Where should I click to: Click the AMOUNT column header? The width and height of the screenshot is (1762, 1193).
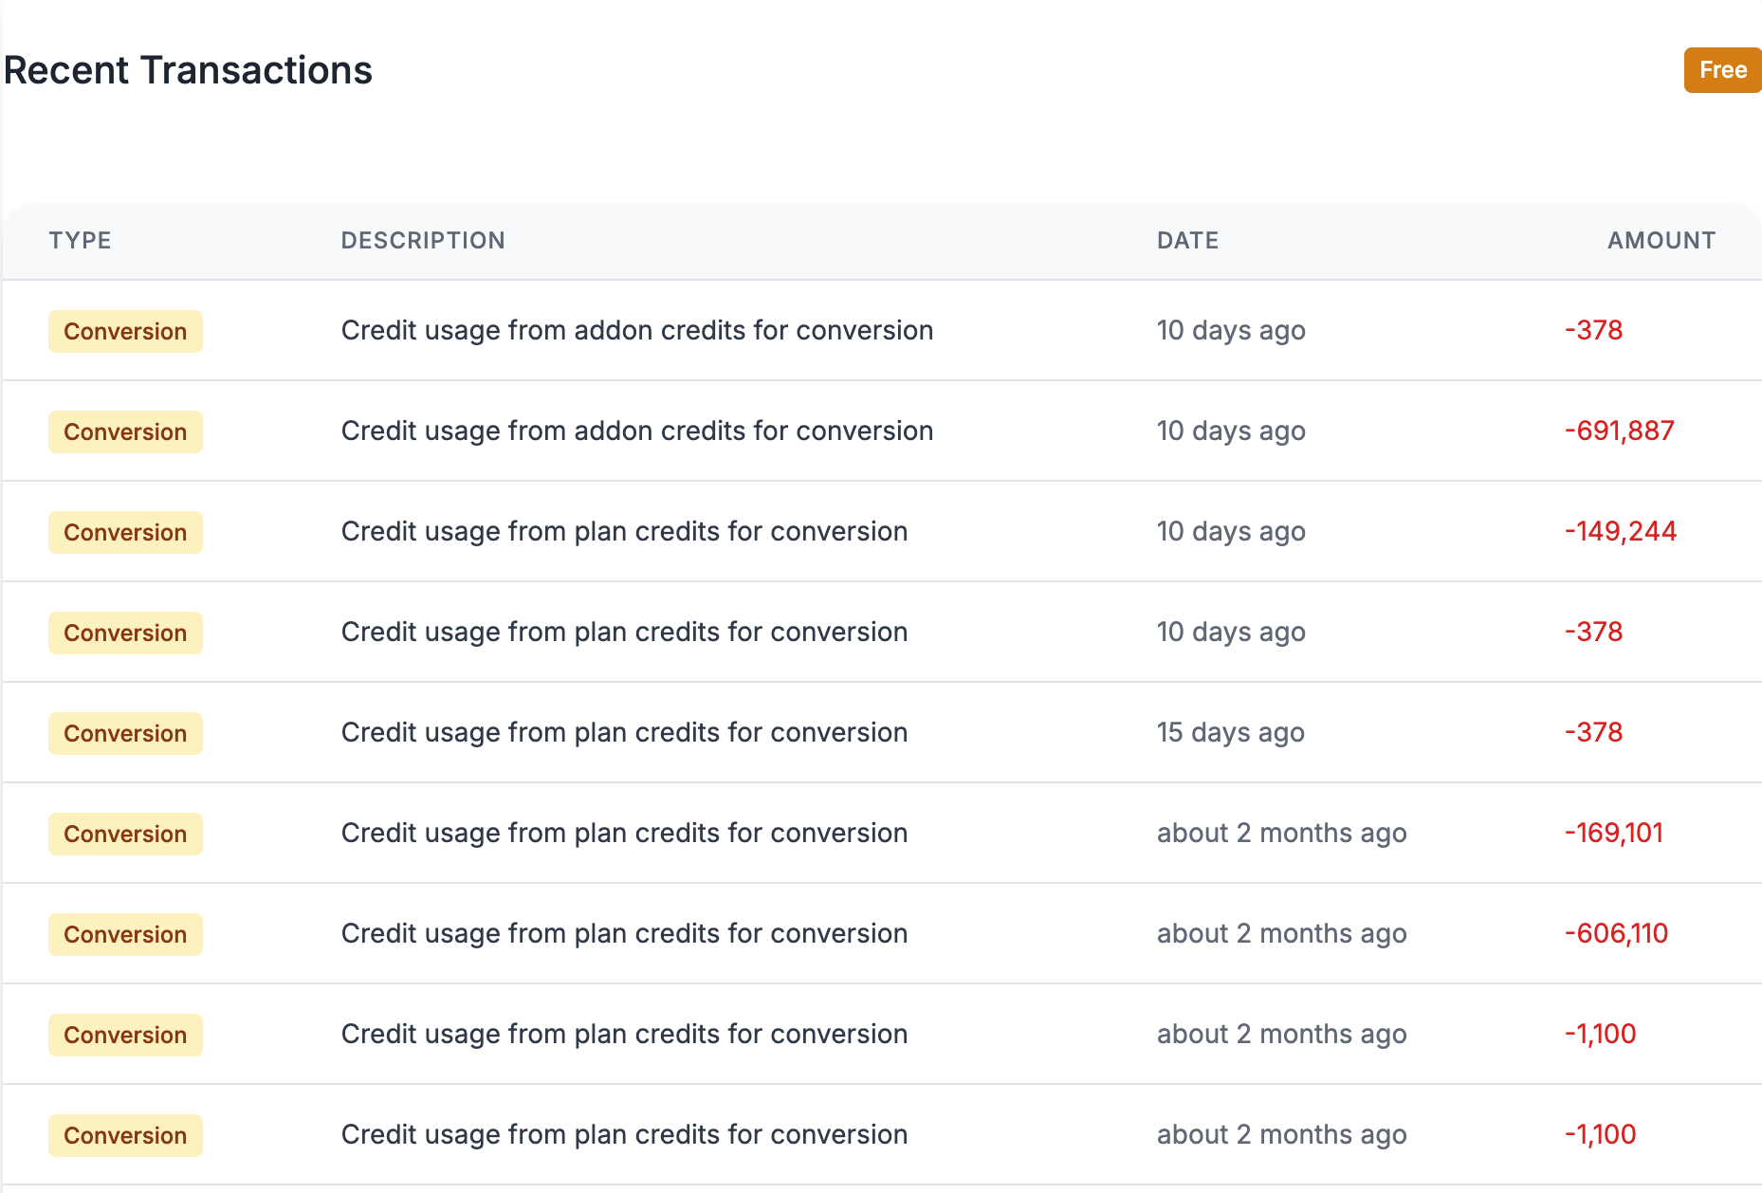(1661, 241)
